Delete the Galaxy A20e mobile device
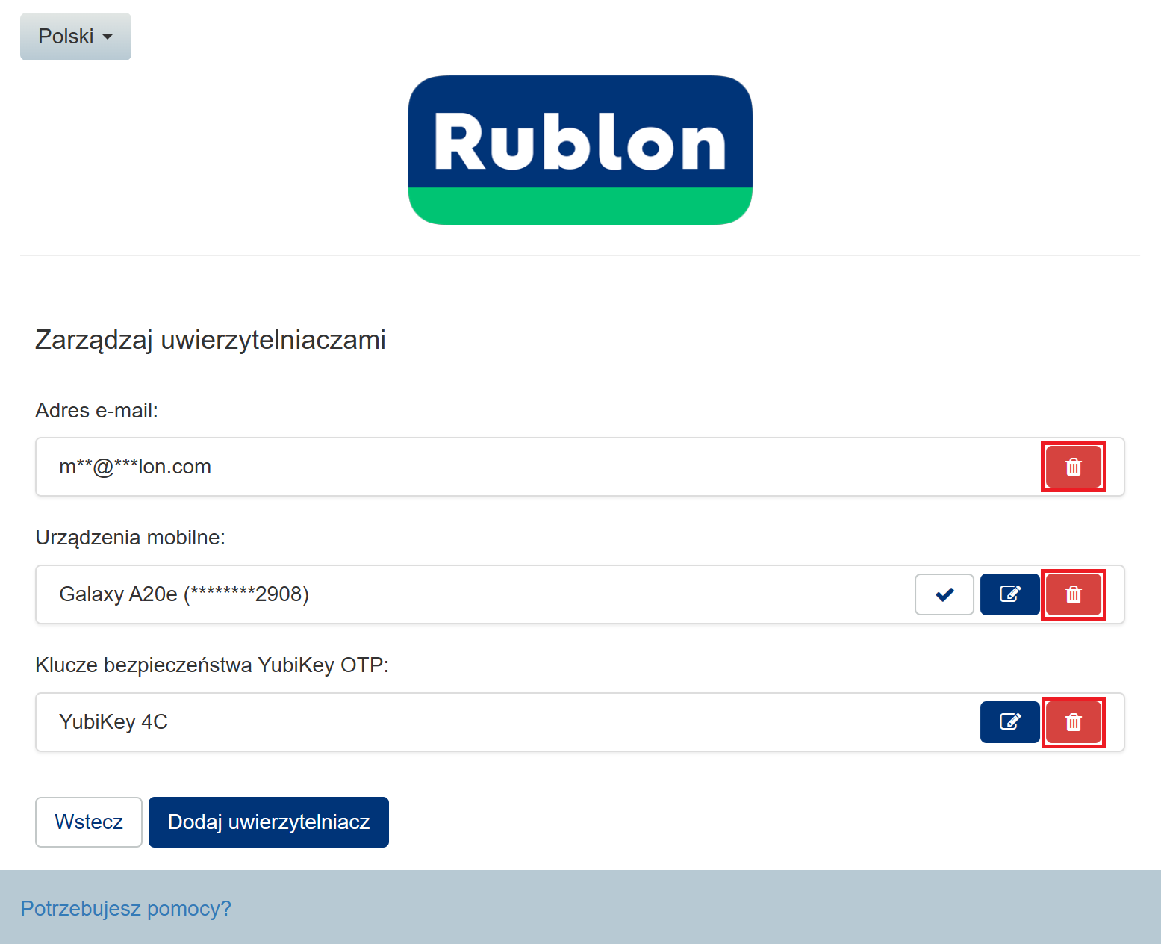1161x944 pixels. pyautogui.click(x=1073, y=594)
